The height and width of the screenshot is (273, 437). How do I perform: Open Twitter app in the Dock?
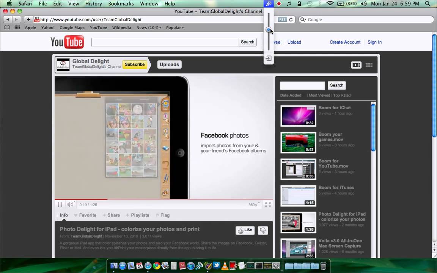tap(216, 265)
